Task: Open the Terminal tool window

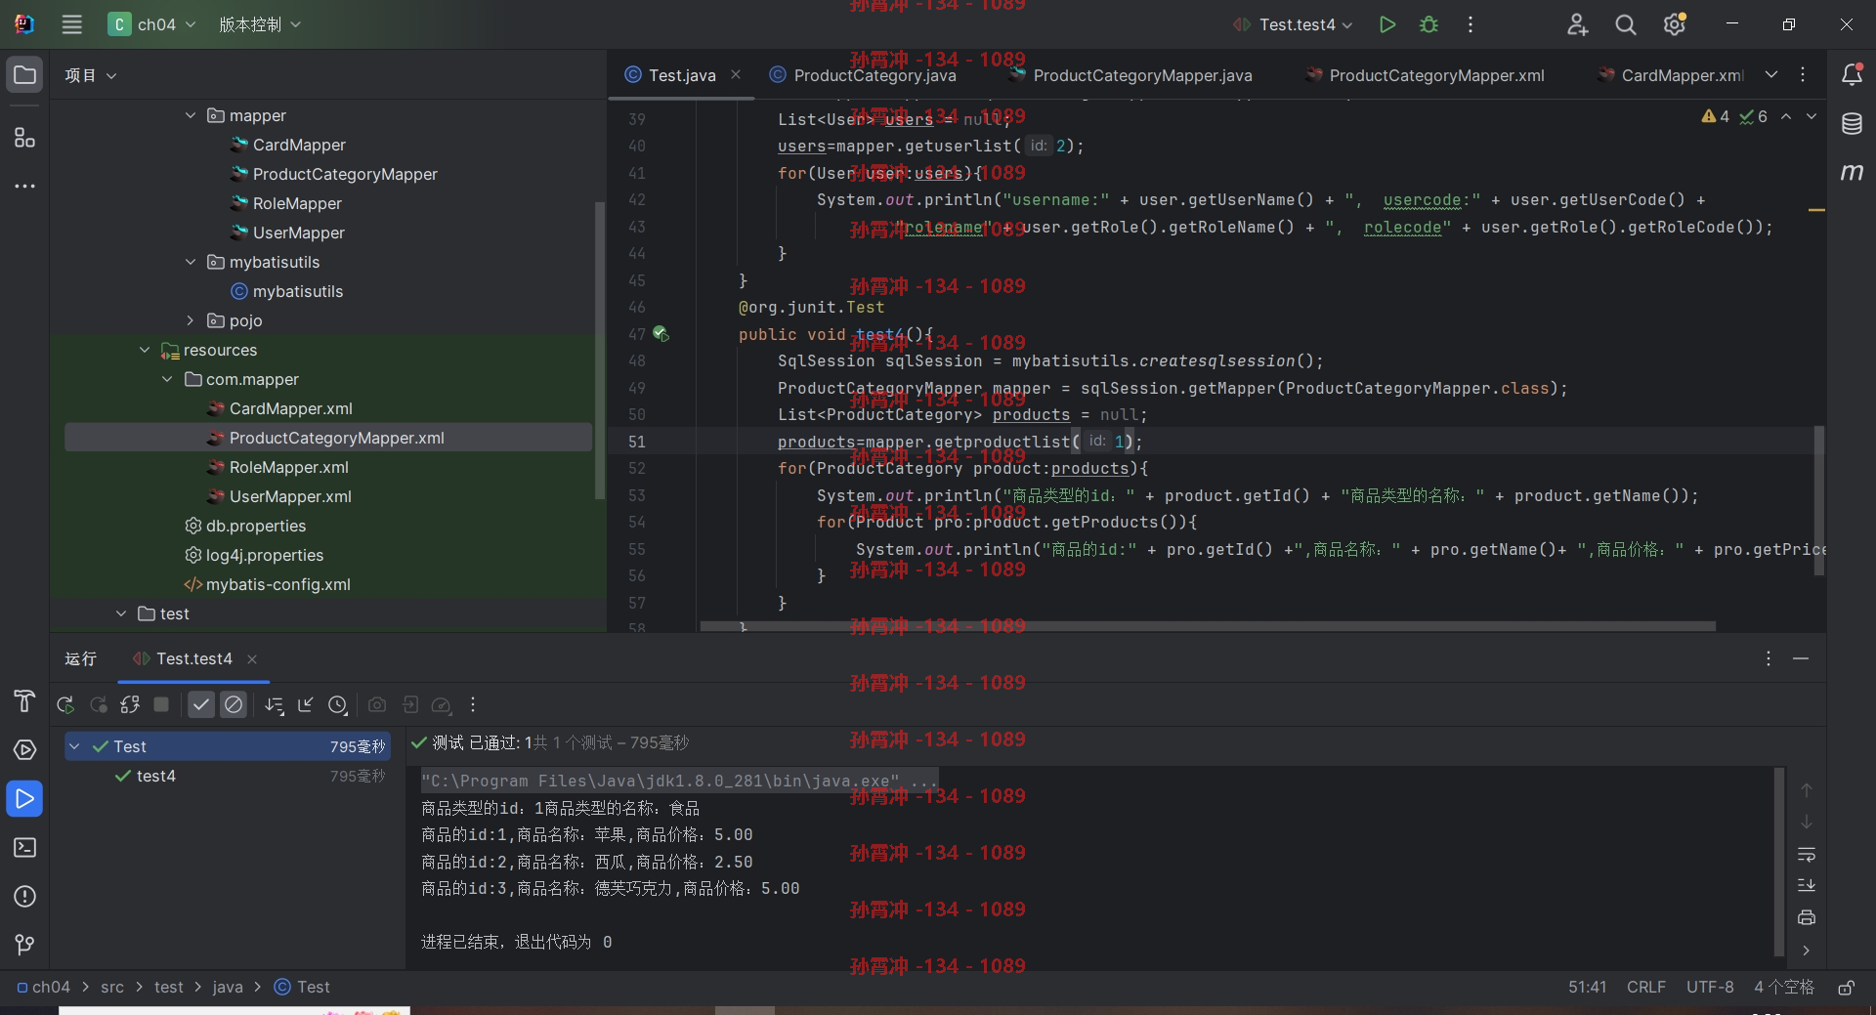Action: click(25, 848)
